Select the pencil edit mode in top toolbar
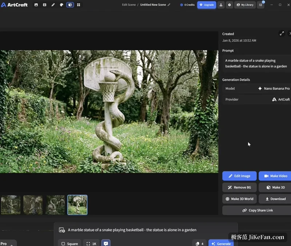 (x=53, y=5)
